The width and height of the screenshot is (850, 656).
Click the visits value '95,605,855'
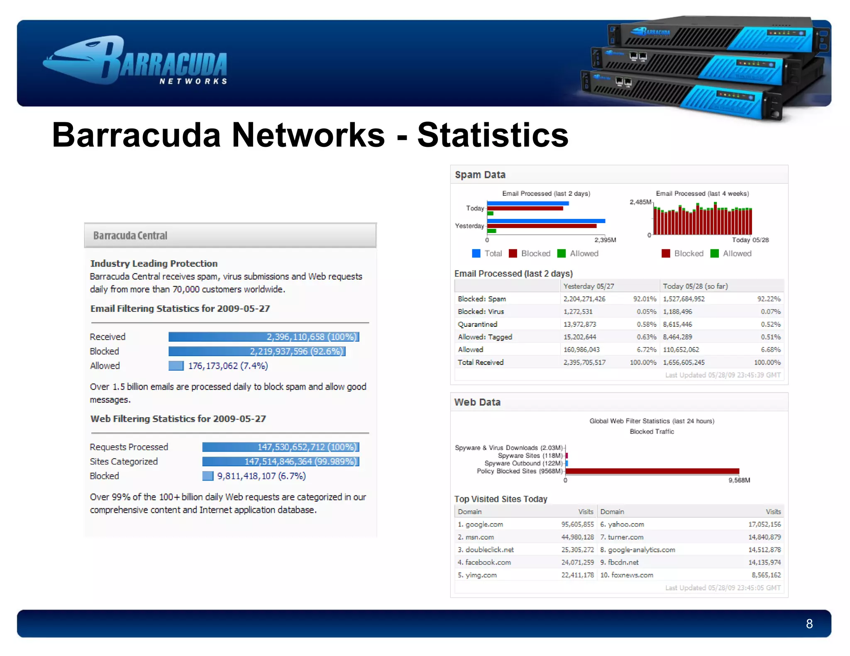577,525
